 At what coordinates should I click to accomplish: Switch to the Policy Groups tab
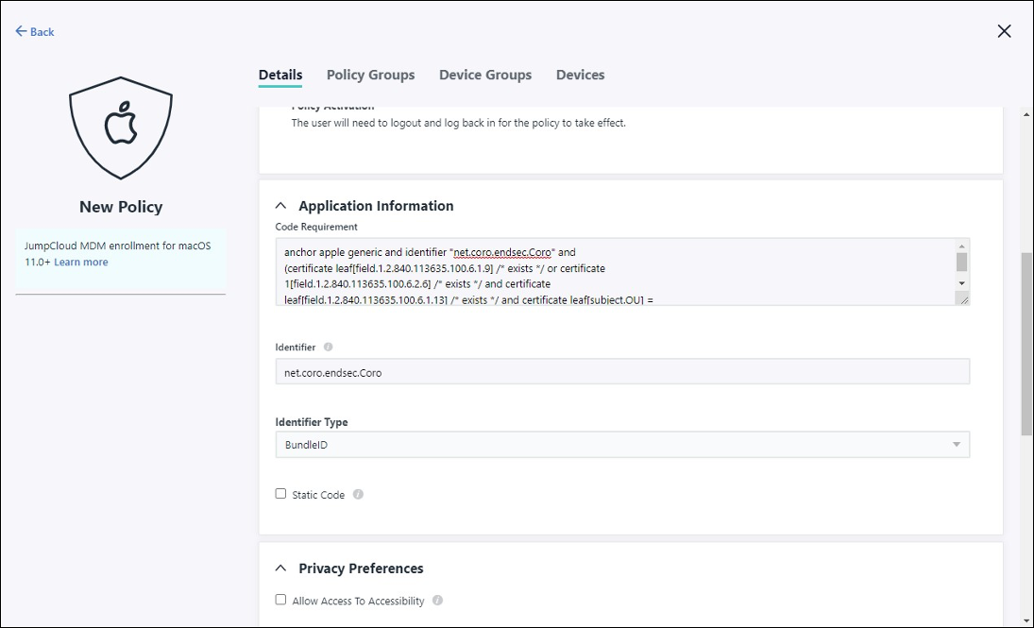[370, 75]
